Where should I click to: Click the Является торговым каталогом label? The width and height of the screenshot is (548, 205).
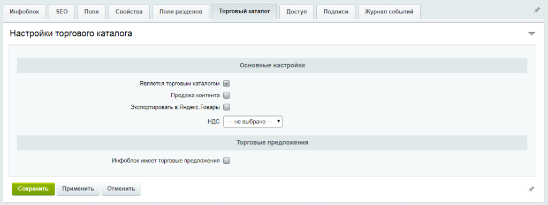point(179,84)
